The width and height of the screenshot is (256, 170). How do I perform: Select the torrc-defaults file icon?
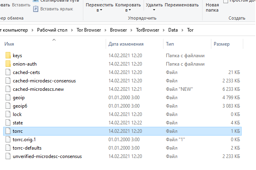click(8, 148)
